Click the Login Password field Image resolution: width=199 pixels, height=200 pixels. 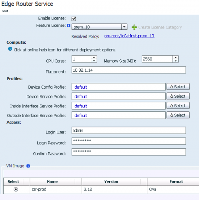(x=129, y=141)
